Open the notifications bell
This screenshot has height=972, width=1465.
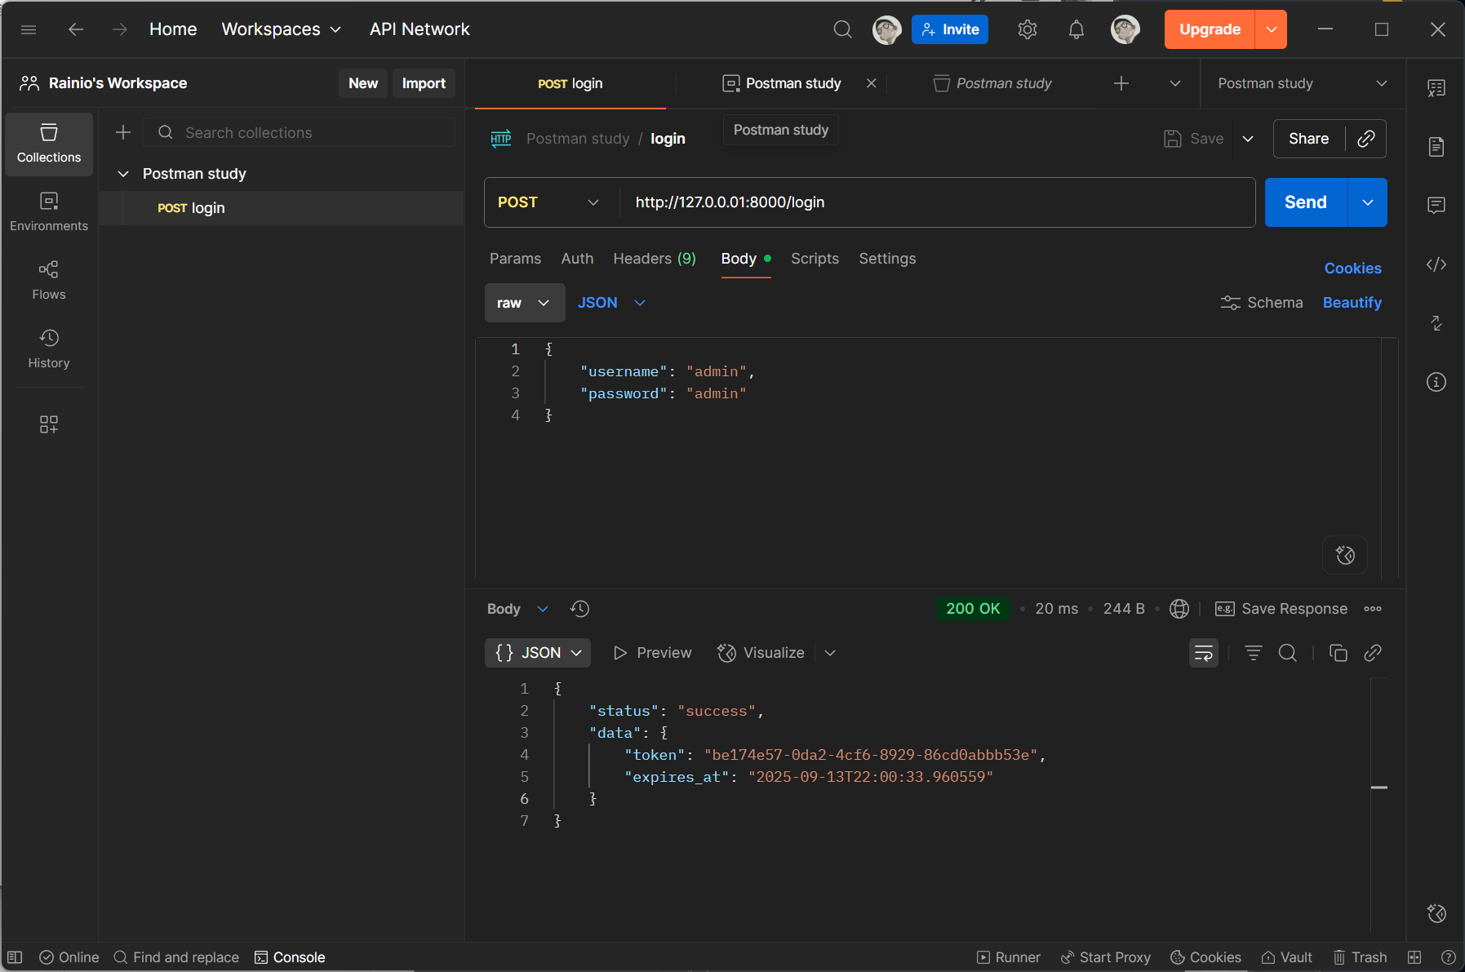tap(1077, 29)
